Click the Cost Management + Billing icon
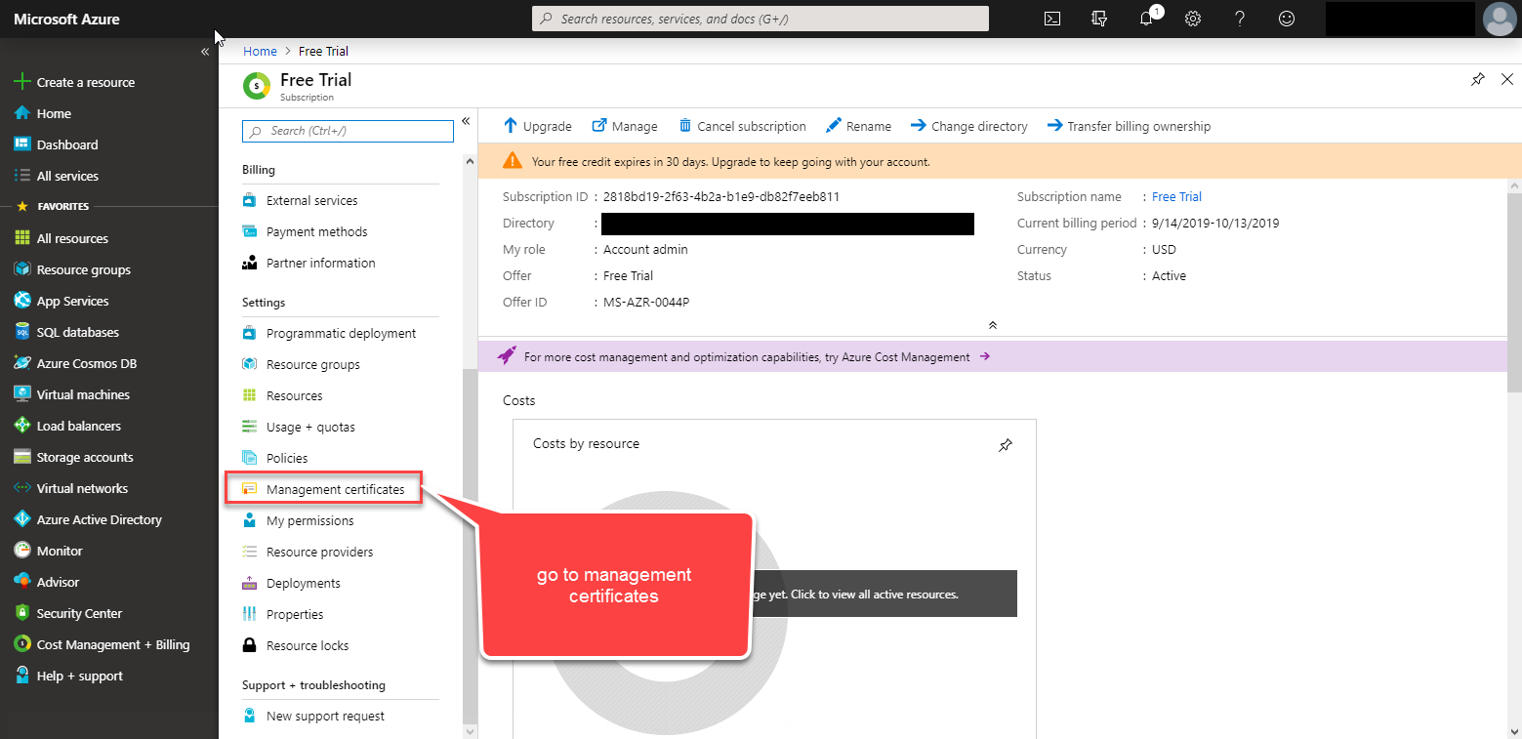 (21, 644)
